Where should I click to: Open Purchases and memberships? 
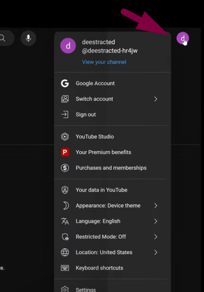(111, 168)
